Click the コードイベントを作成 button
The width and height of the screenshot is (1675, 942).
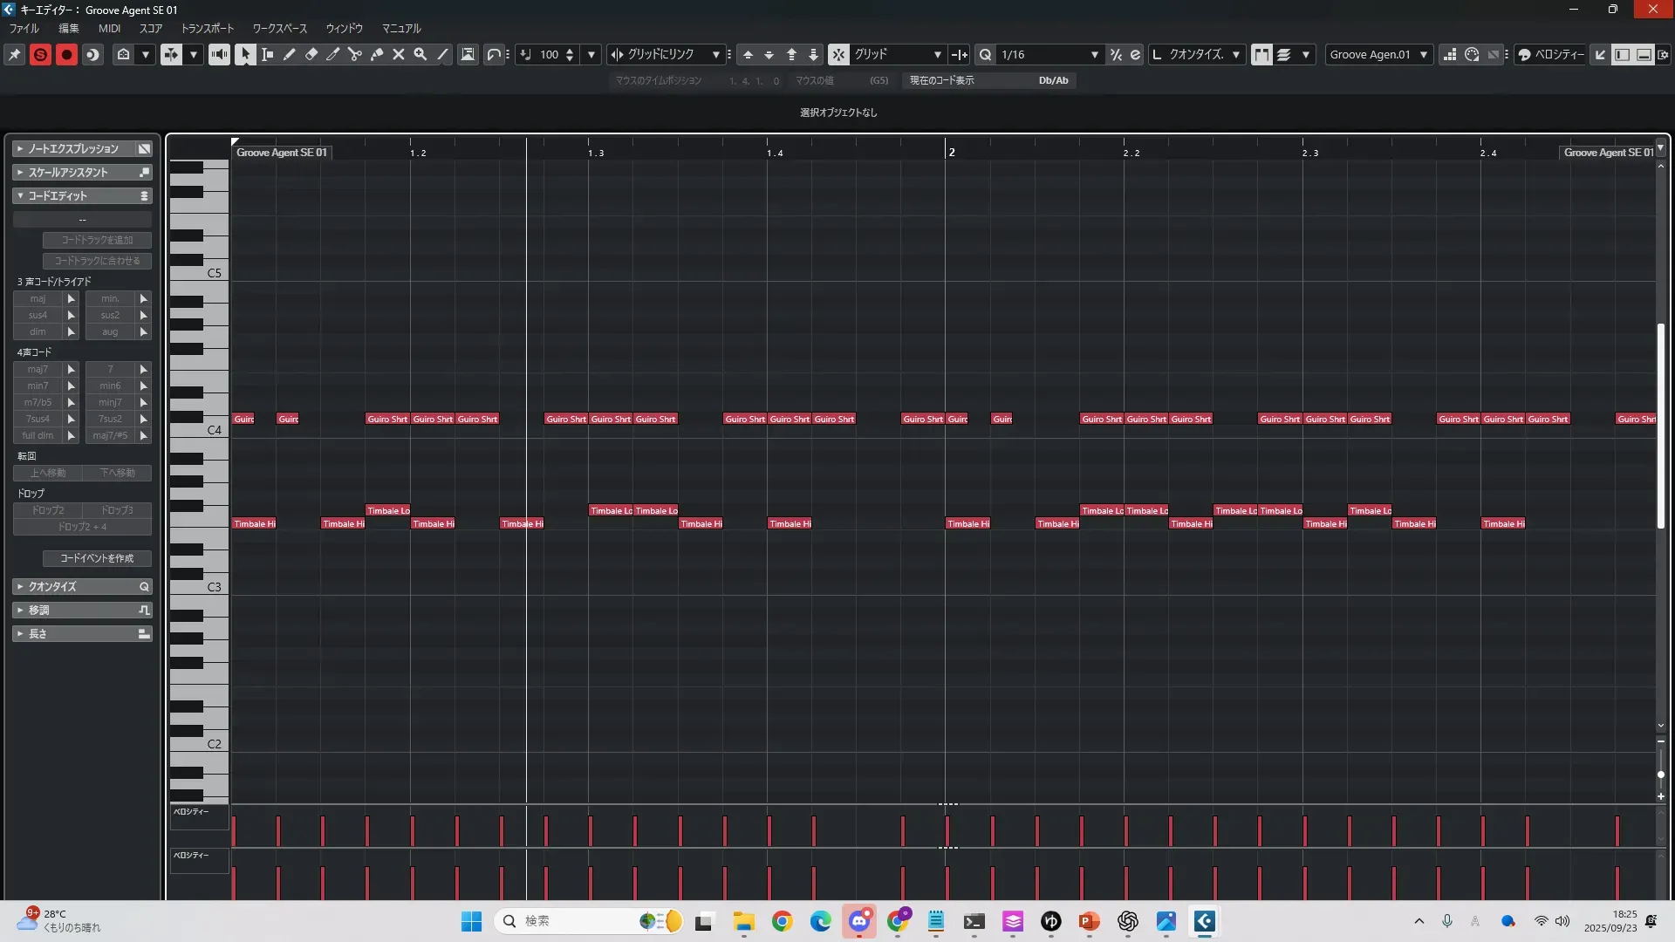point(97,558)
